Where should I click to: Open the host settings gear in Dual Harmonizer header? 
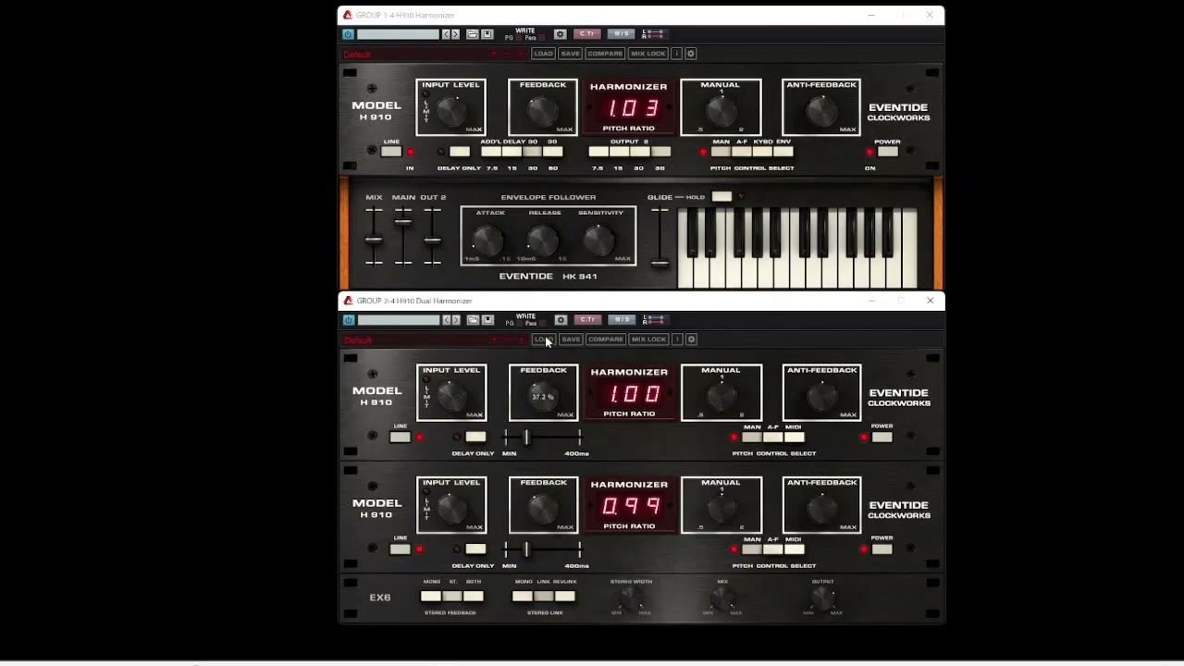(560, 320)
